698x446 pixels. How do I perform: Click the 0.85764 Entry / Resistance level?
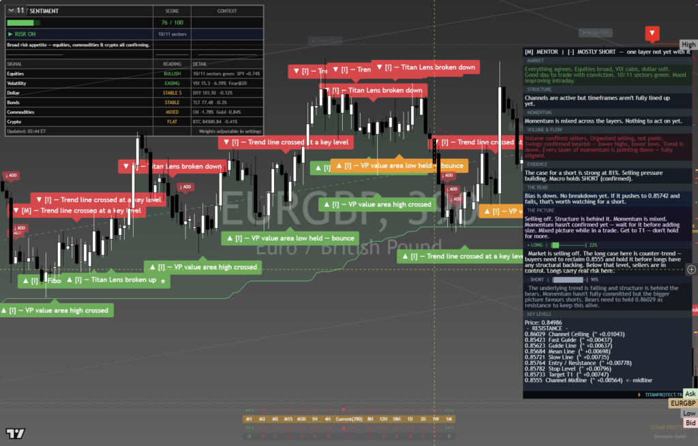578,363
